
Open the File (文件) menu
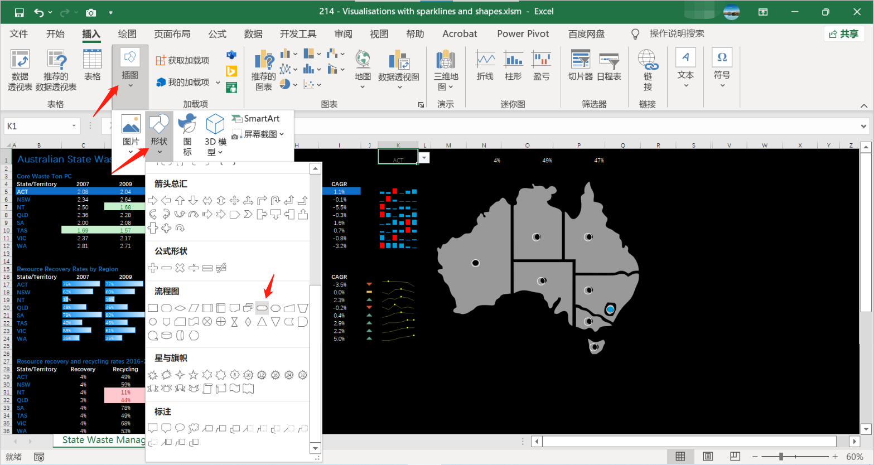[19, 33]
